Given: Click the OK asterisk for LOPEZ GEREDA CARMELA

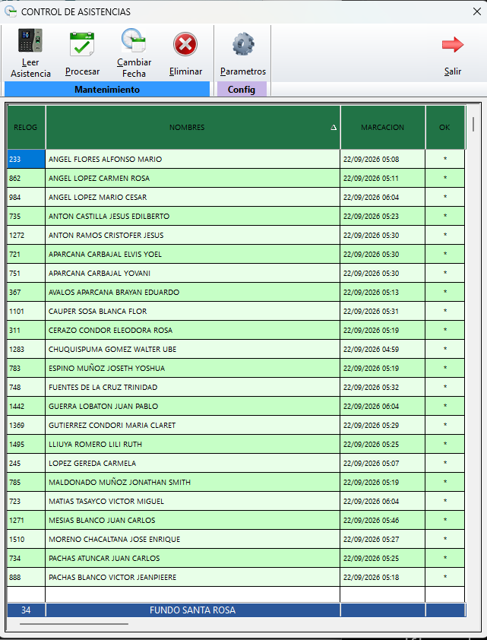Looking at the screenshot, I should tap(445, 462).
